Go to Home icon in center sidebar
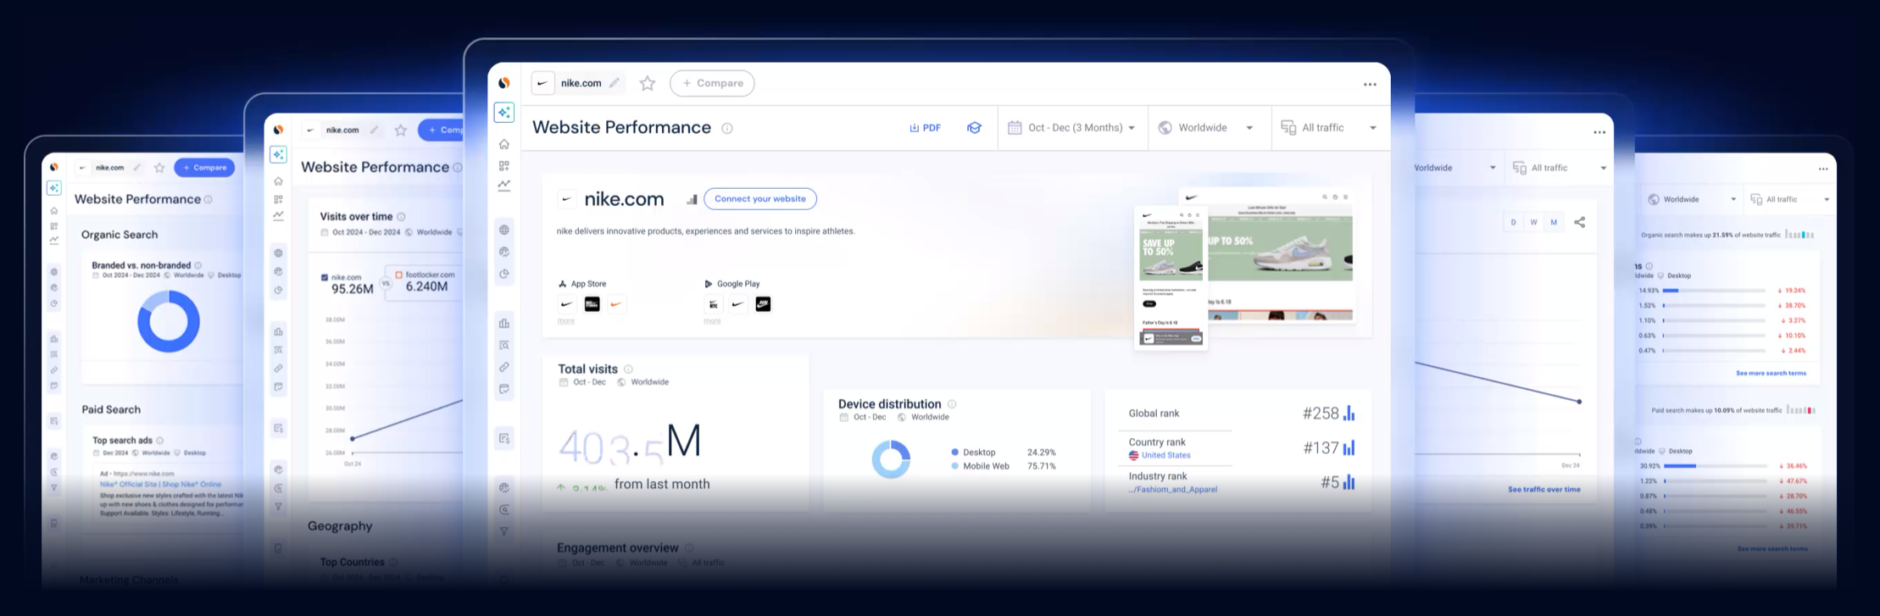This screenshot has height=616, width=1880. (x=504, y=144)
